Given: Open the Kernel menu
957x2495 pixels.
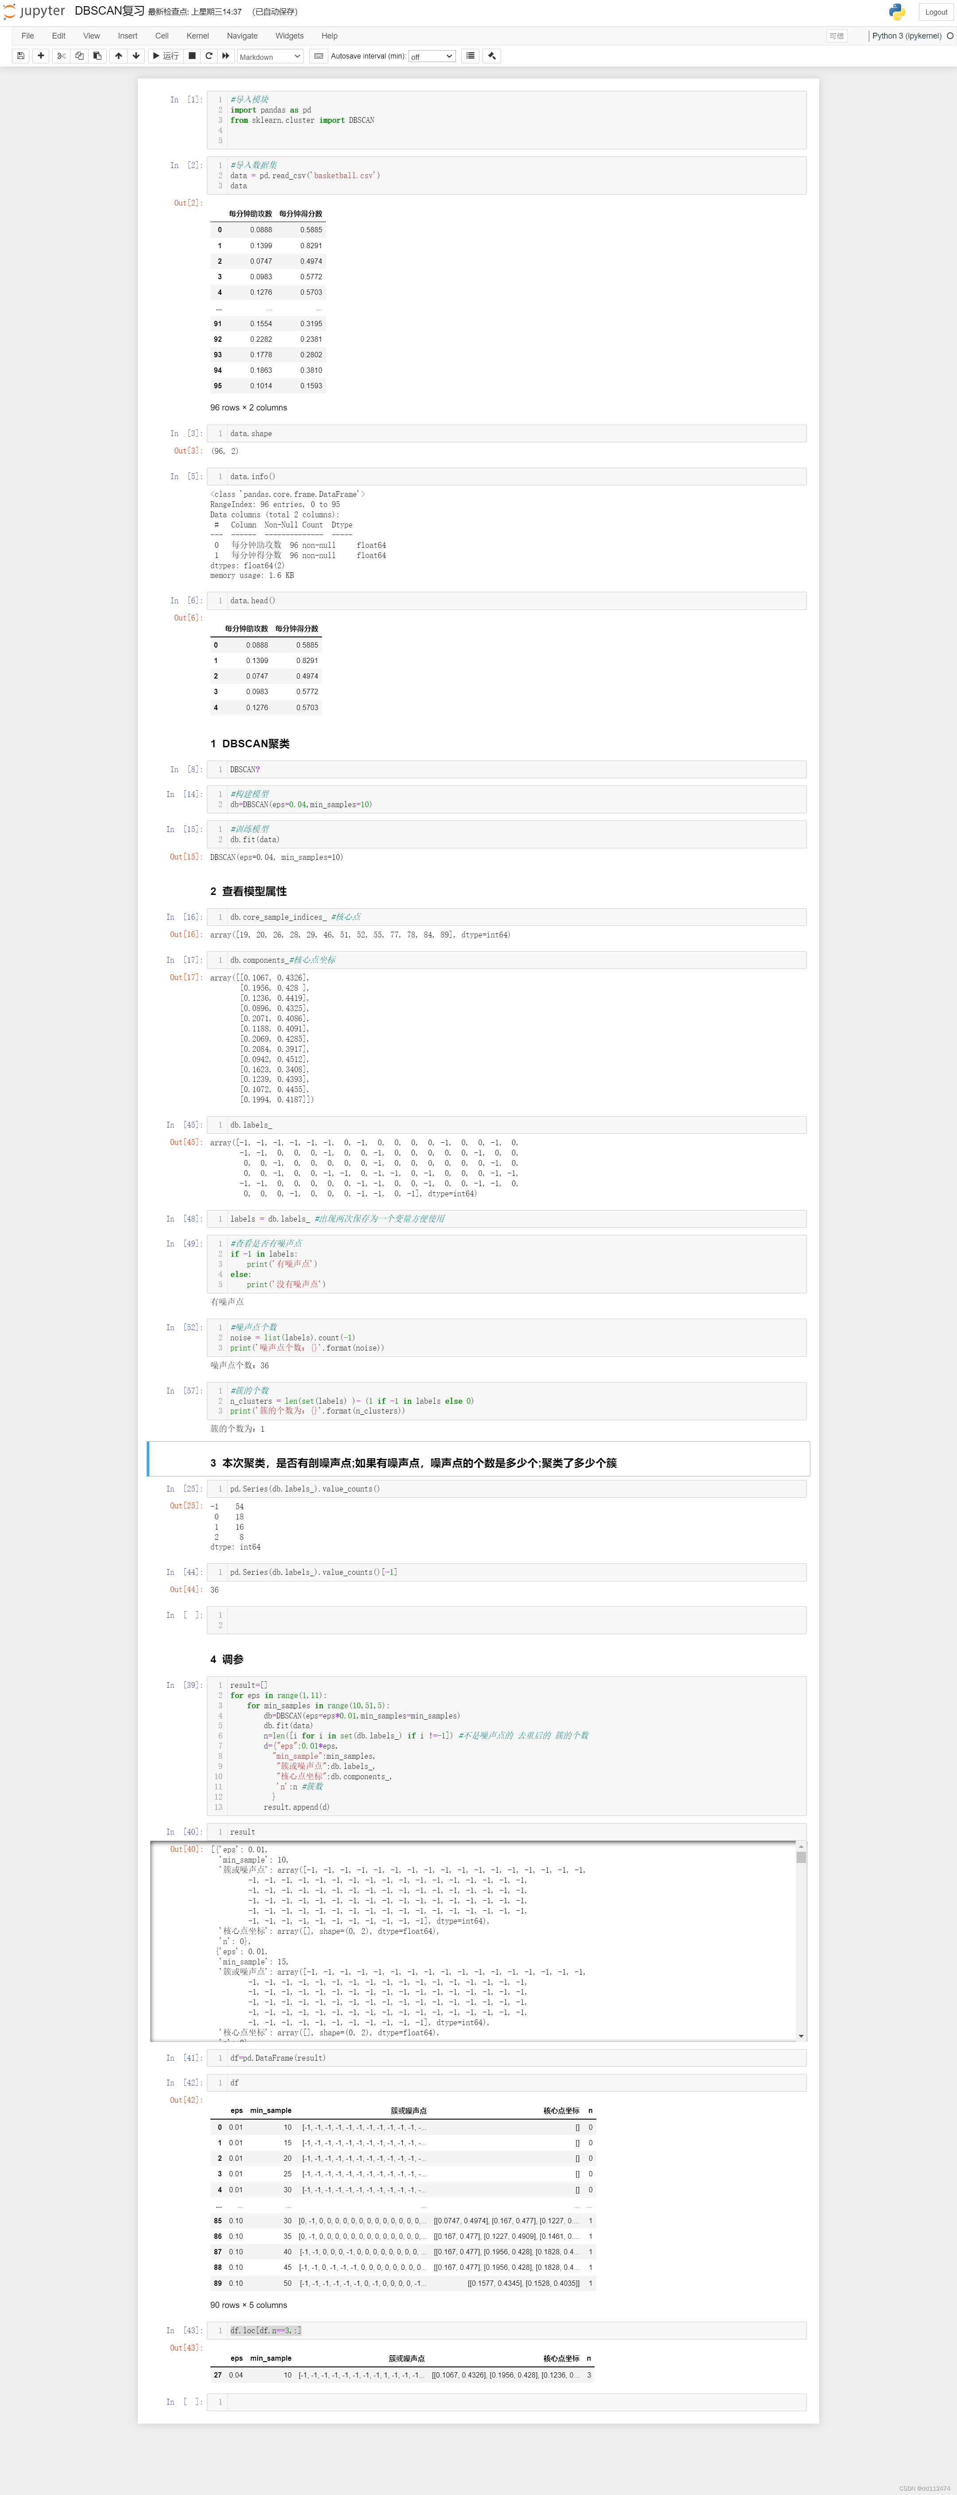Looking at the screenshot, I should pos(198,36).
